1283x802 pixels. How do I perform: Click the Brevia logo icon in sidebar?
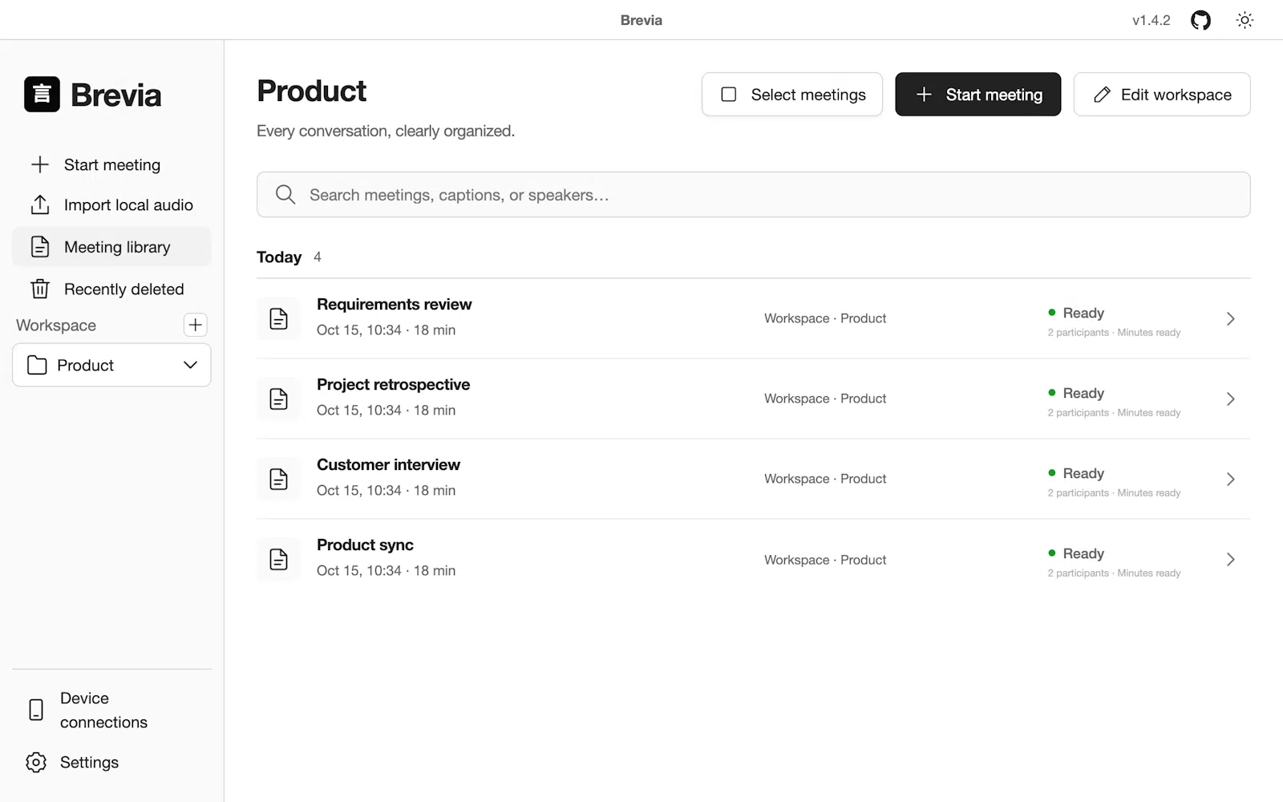tap(42, 94)
